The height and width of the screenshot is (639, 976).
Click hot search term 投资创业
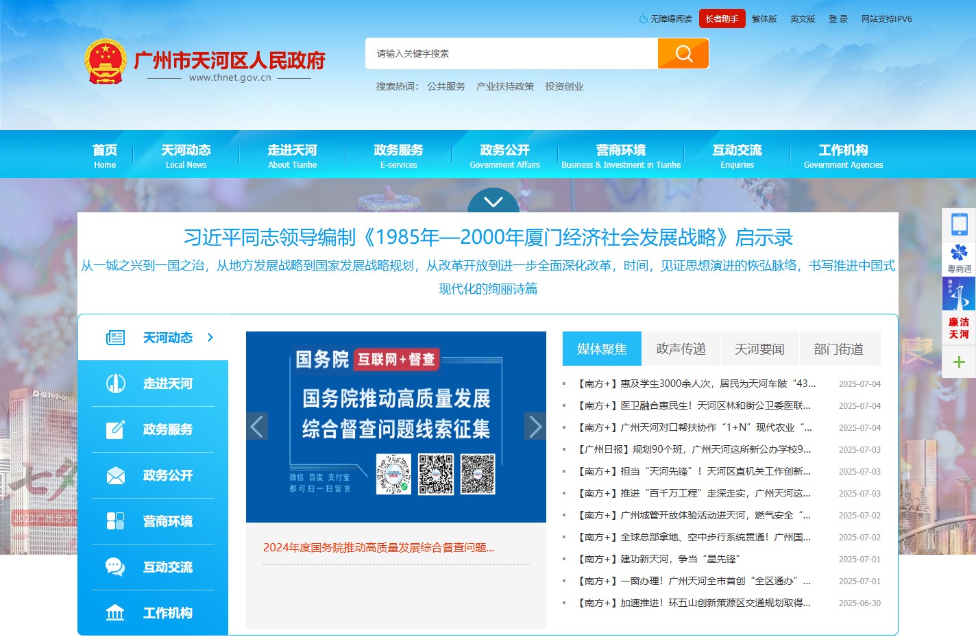(x=564, y=86)
